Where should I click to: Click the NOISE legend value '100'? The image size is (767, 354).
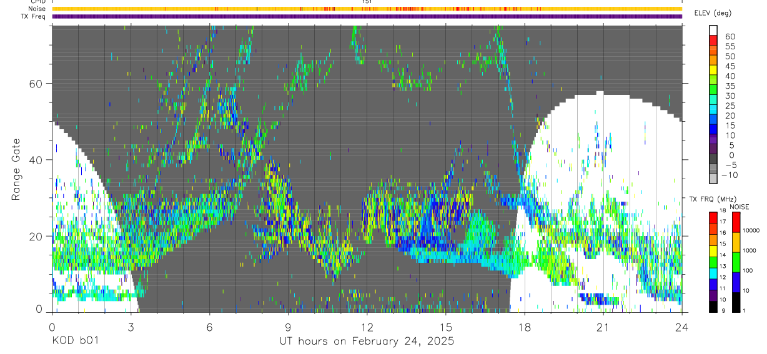tap(749, 270)
